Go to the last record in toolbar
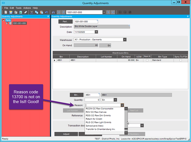This screenshot has height=142, width=191. click(113, 12)
